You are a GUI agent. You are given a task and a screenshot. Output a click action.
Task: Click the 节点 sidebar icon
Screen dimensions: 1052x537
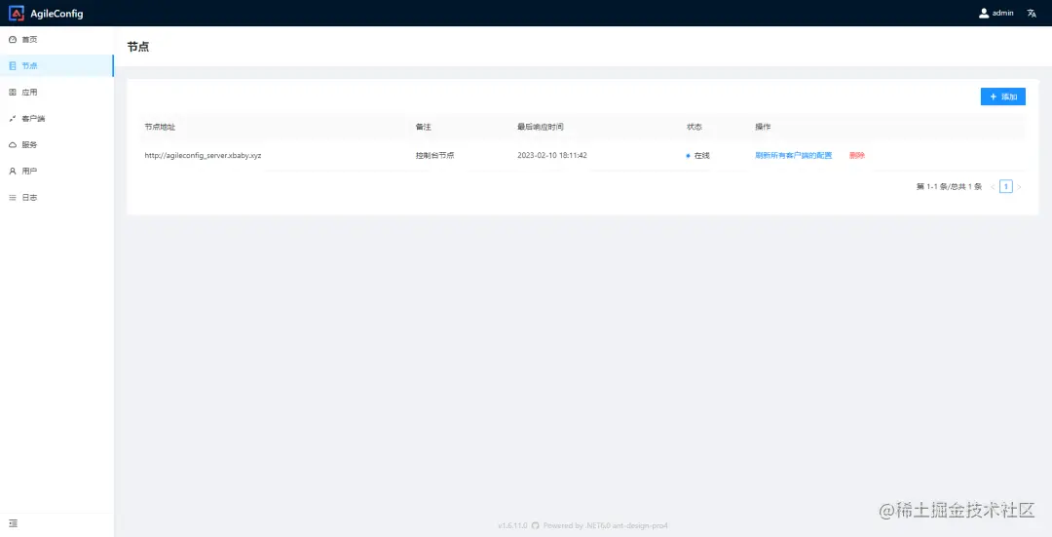[x=12, y=65]
